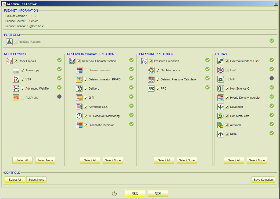Open help with the question mark icon
280x199 pixels.
[x=114, y=194]
